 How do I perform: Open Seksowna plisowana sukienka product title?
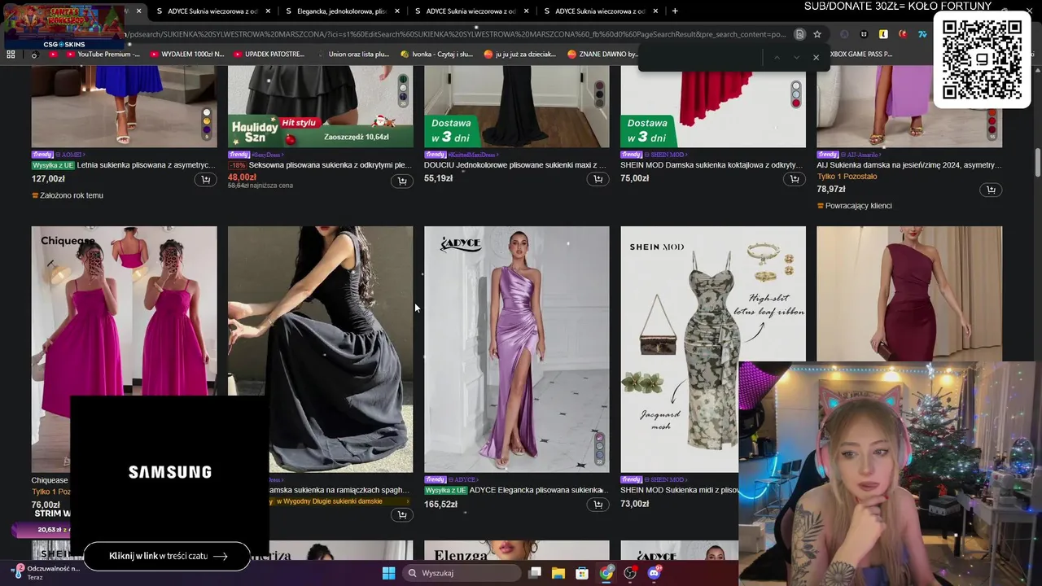pos(330,165)
